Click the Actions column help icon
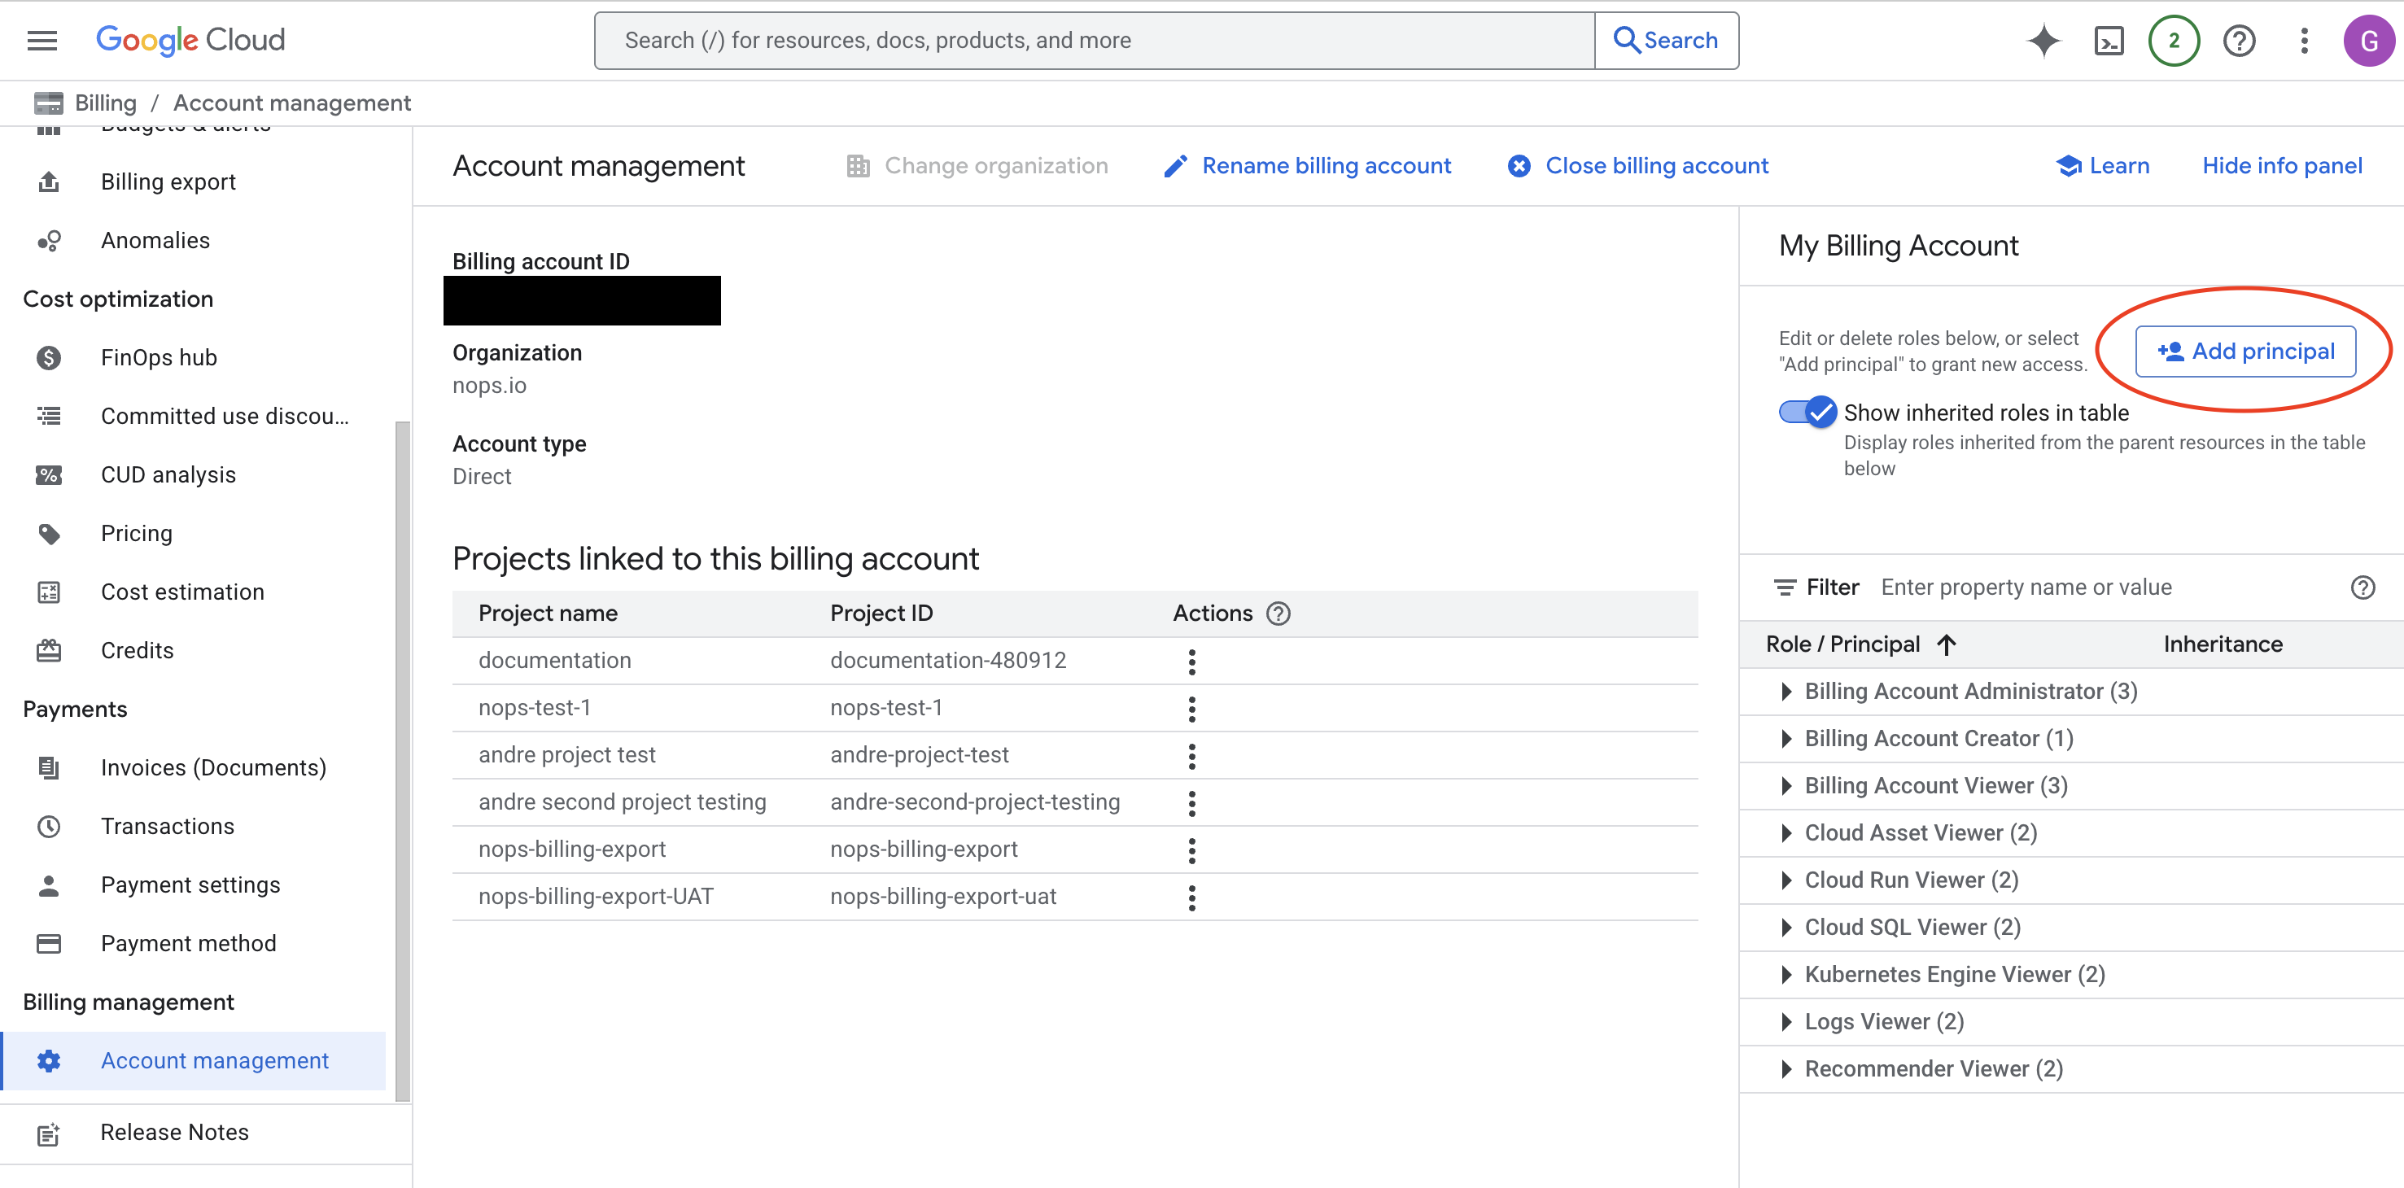 click(x=1278, y=614)
